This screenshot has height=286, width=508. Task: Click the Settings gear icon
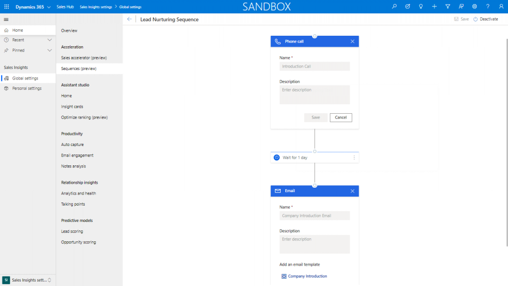[475, 6]
